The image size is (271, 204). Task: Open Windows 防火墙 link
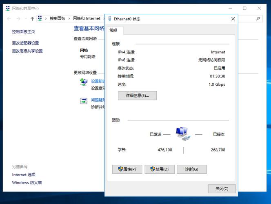click(x=27, y=183)
